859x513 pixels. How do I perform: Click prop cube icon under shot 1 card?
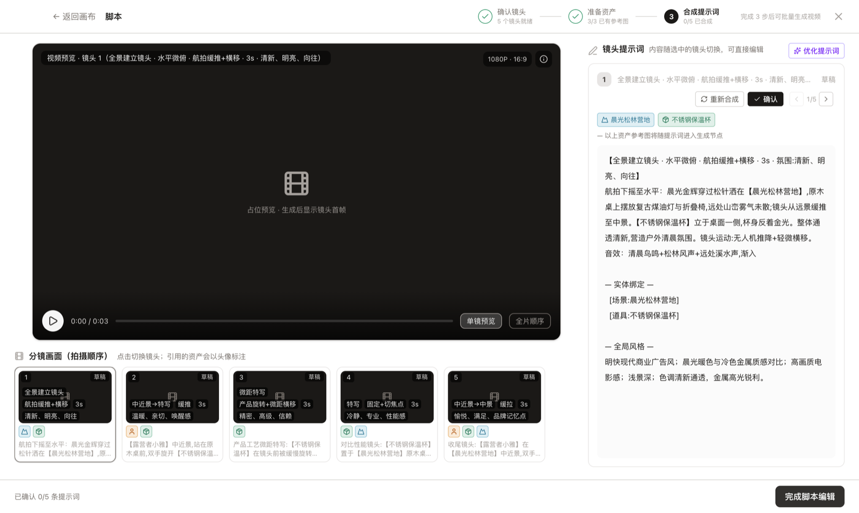pyautogui.click(x=39, y=431)
